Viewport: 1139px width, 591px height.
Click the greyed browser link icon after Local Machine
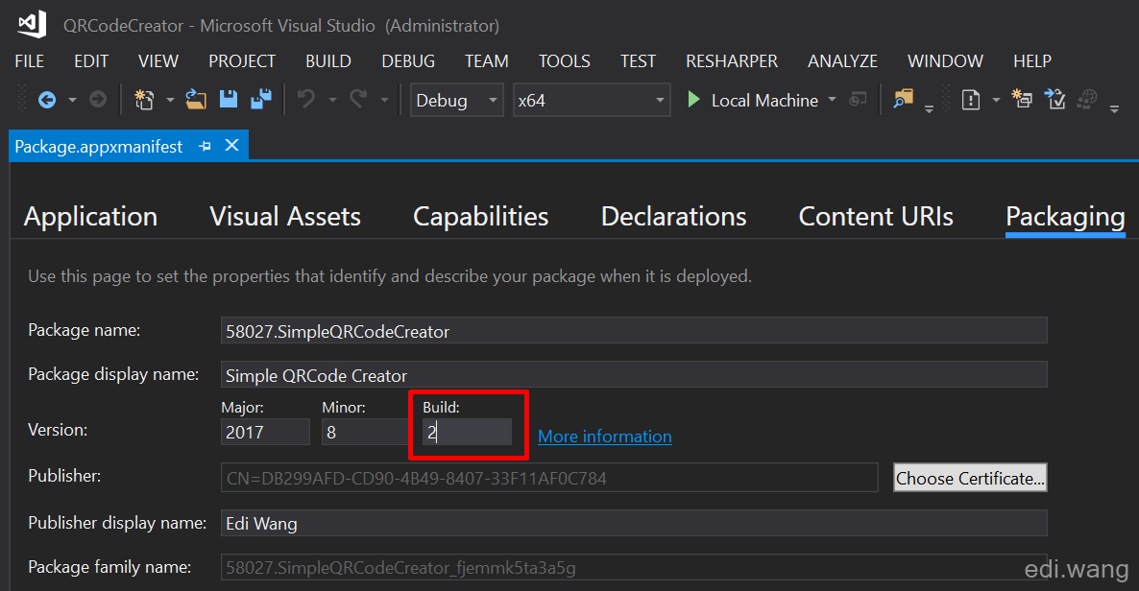click(x=858, y=100)
